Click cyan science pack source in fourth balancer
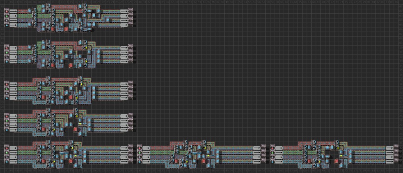The image size is (403, 173). (x=7, y=130)
